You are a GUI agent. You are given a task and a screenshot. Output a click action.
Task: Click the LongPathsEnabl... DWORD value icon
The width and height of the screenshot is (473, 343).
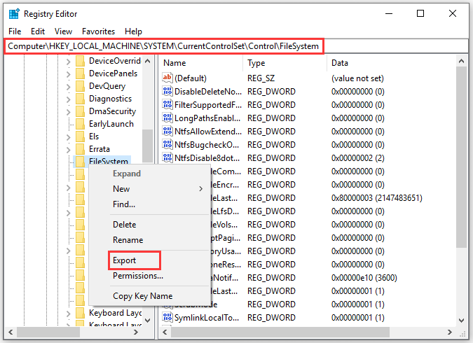(167, 118)
